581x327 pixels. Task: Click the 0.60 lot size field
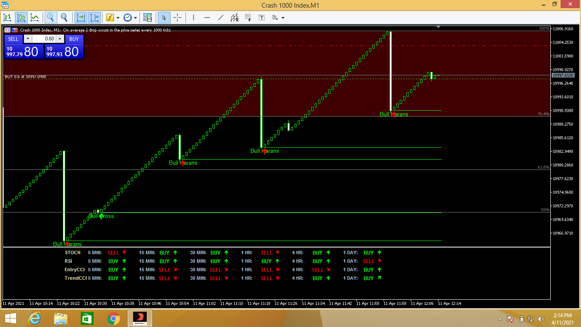44,39
